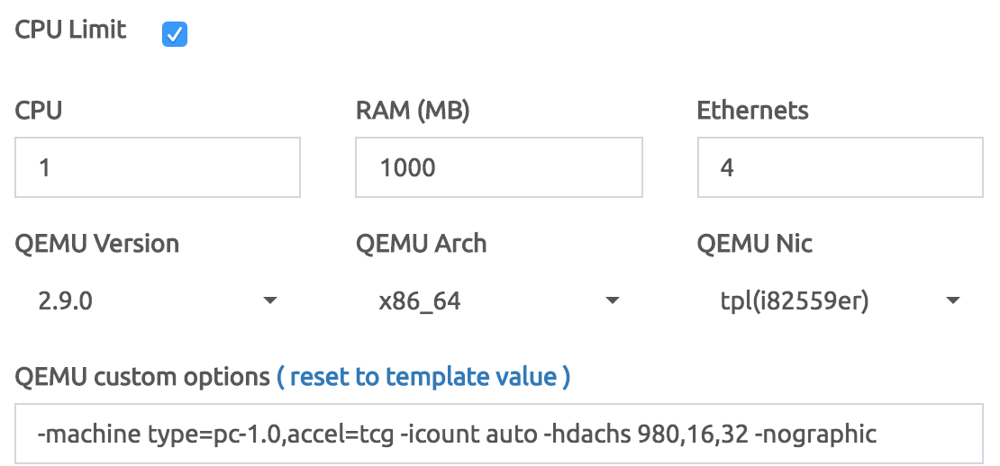Click the CPU field label
The height and width of the screenshot is (466, 1000).
(38, 110)
